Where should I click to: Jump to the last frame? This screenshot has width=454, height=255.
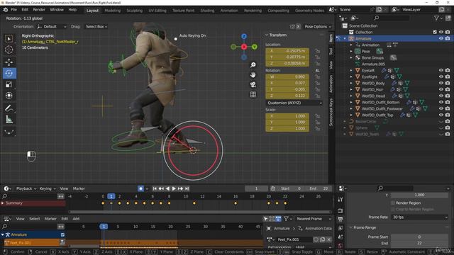187,188
